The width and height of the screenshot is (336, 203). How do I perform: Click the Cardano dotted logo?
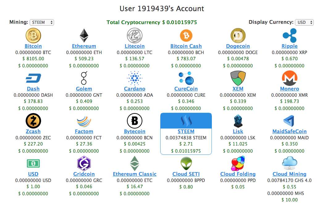(x=134, y=78)
